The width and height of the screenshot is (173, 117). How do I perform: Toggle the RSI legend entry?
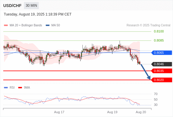tap(9, 88)
